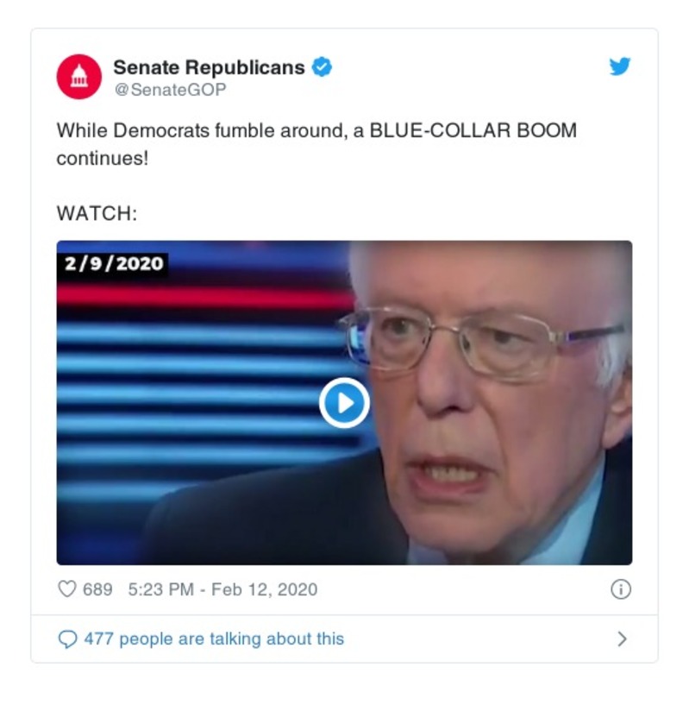Open the Senate Republicans profile avatar
Image resolution: width=689 pixels, height=705 pixels.
pos(79,77)
